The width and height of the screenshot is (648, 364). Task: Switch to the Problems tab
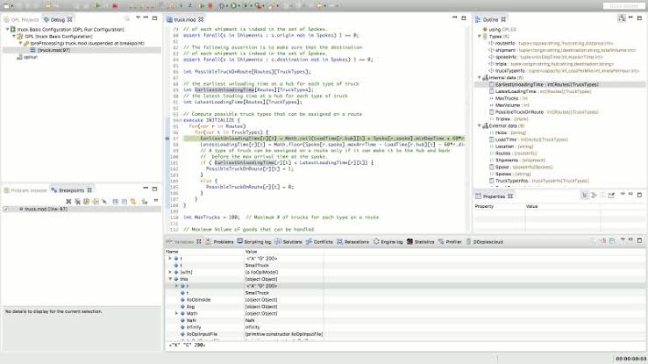[220, 242]
